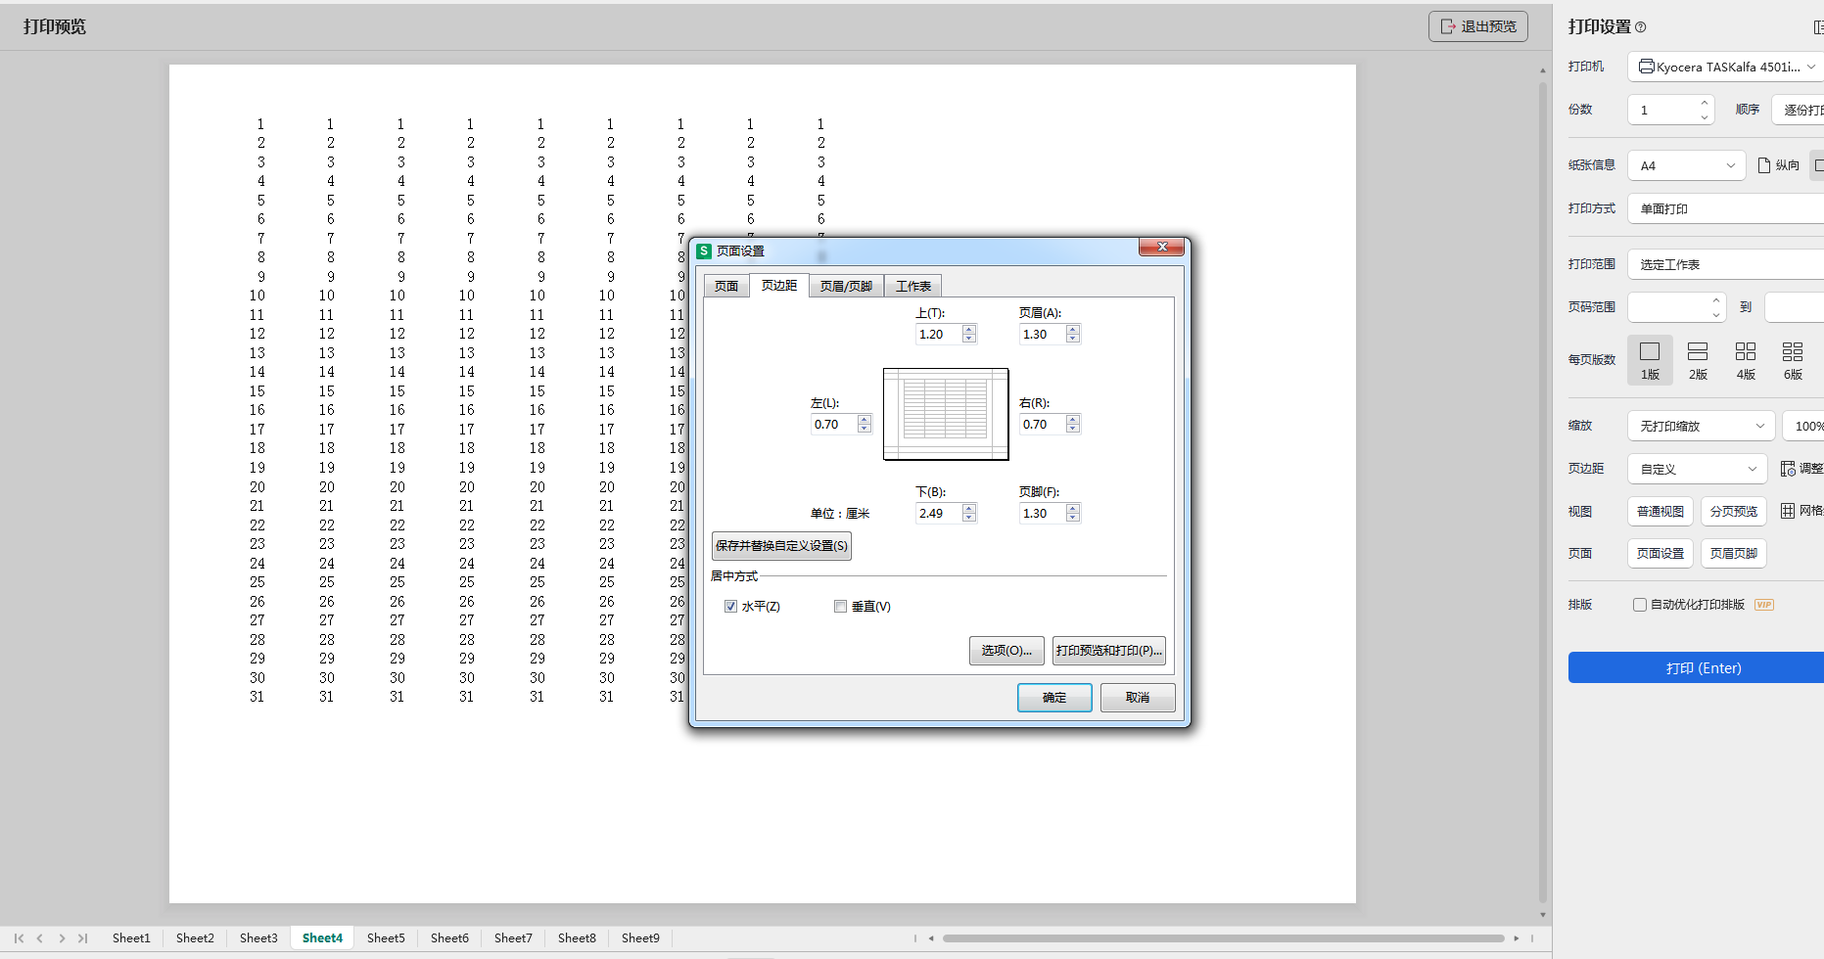Viewport: 1824px width, 959px height.
Task: Select the 1版 pages-per-sheet icon
Action: click(x=1650, y=360)
